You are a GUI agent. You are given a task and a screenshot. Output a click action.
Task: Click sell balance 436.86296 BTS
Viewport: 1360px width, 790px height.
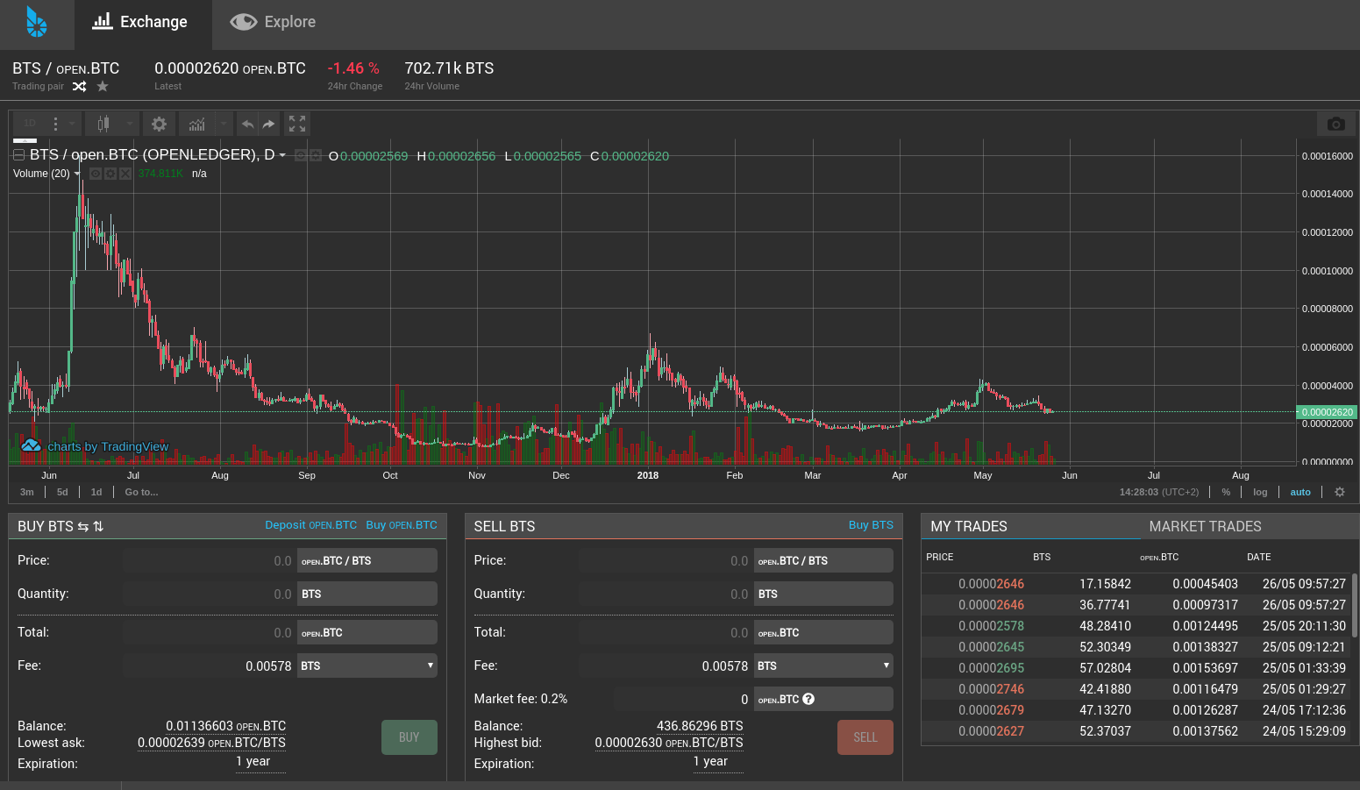tap(700, 726)
